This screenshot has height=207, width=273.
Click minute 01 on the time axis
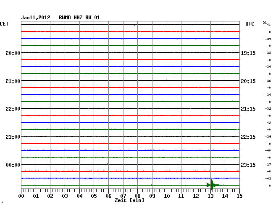pyautogui.click(x=36, y=196)
